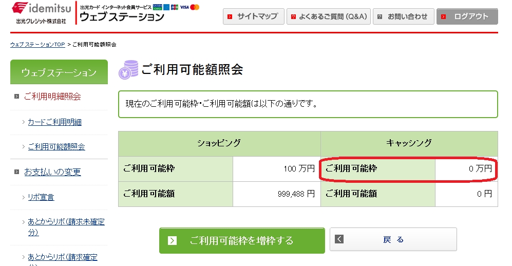Click the arrow icon on the 増枠する button

(x=173, y=240)
